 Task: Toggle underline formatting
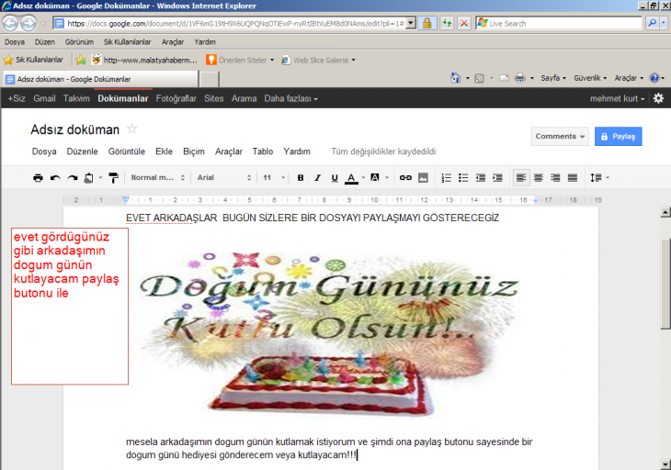coord(335,178)
